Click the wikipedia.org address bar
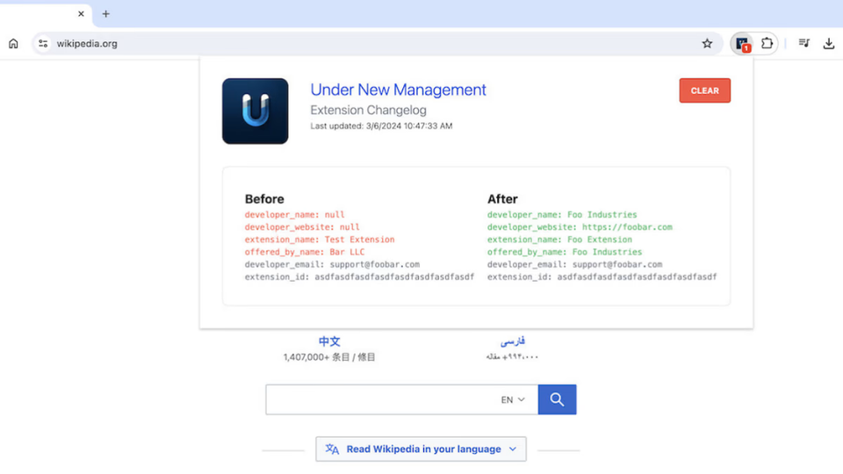 pos(377,44)
